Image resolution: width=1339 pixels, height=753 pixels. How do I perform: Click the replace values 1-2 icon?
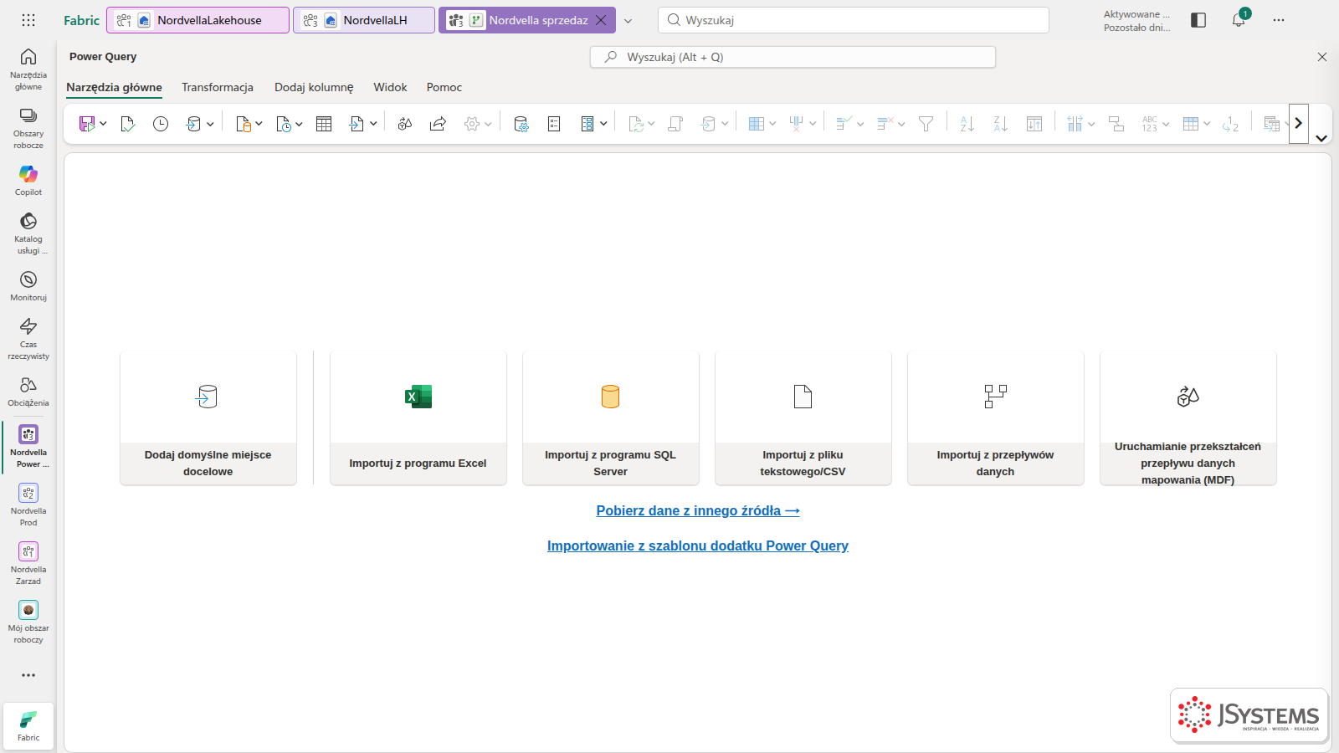coord(1230,124)
